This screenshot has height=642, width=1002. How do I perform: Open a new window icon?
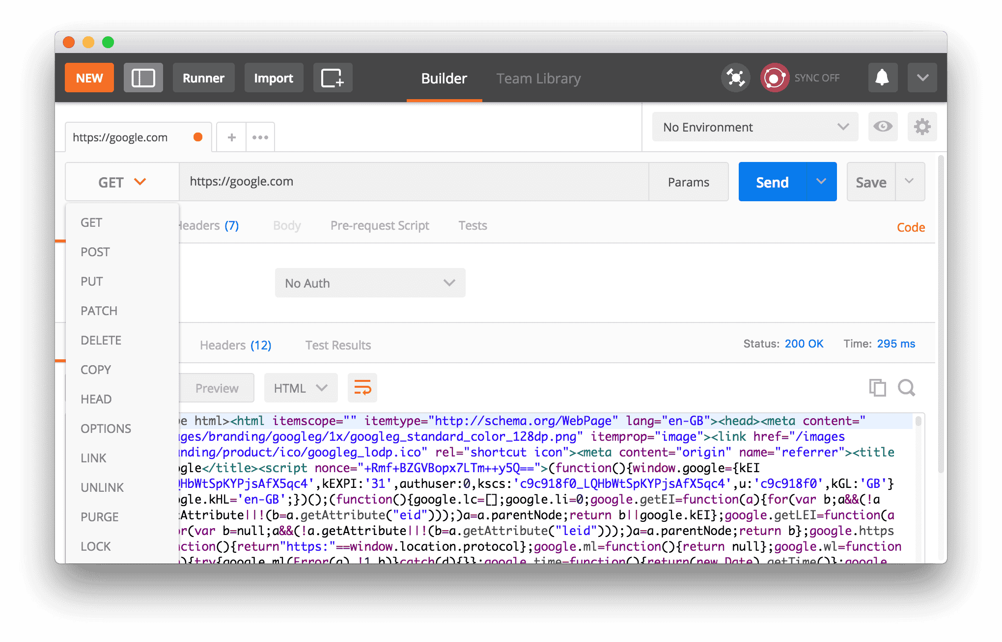333,78
